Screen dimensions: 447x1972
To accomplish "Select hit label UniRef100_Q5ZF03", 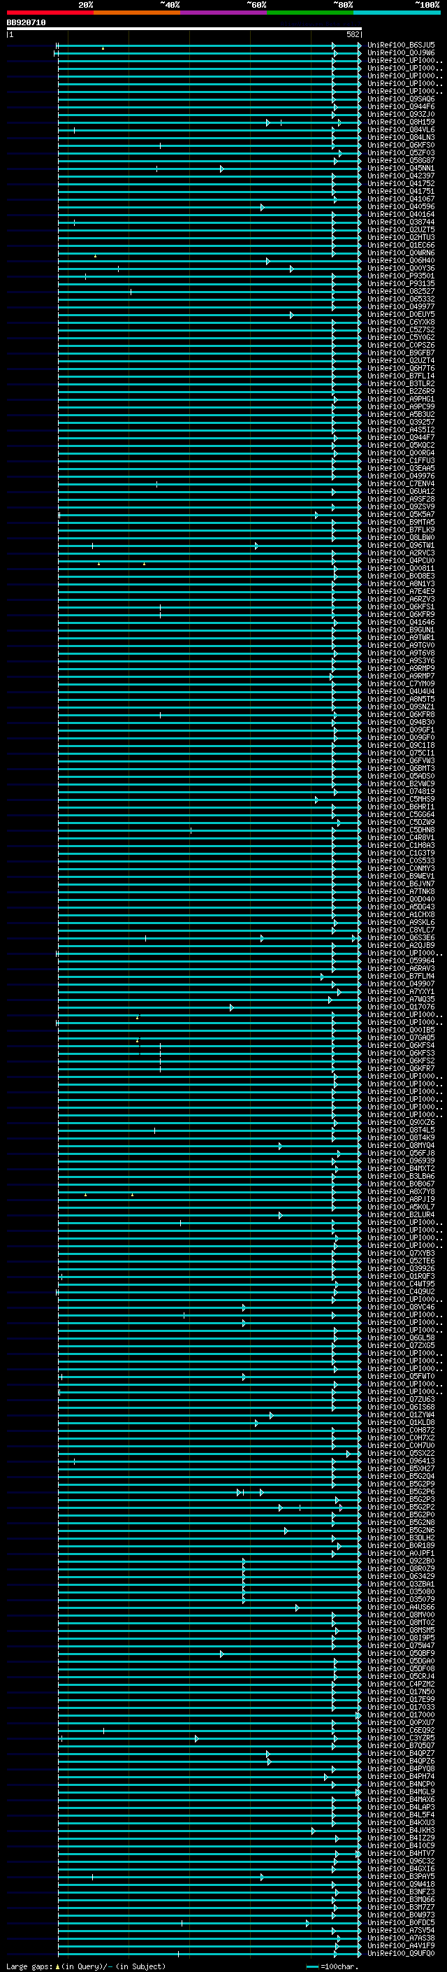I will (x=401, y=153).
